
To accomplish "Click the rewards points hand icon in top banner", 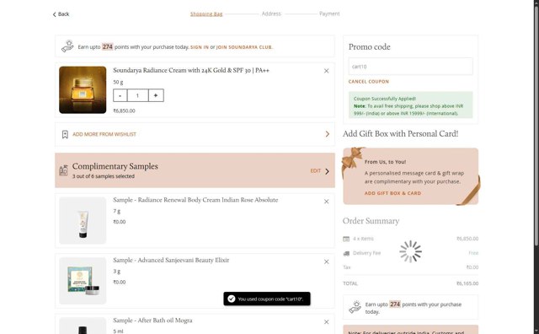I will 67,46.
